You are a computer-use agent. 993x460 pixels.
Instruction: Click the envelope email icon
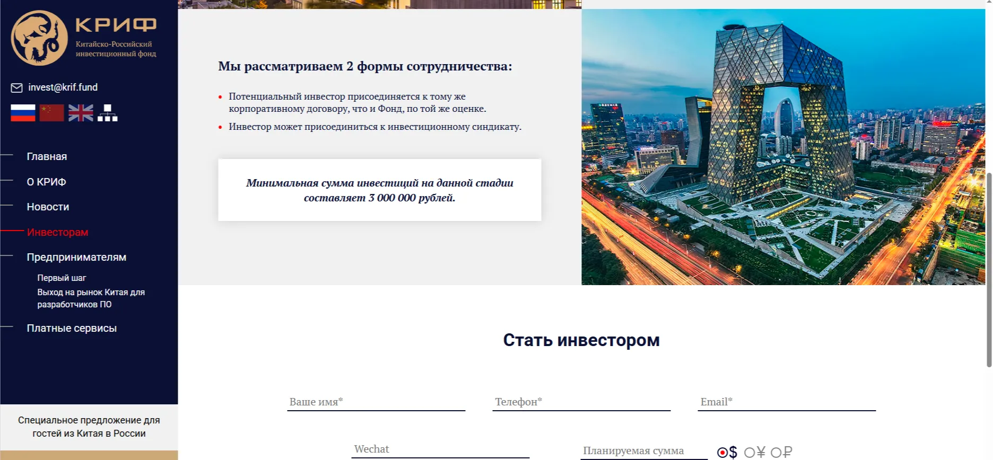pos(16,87)
